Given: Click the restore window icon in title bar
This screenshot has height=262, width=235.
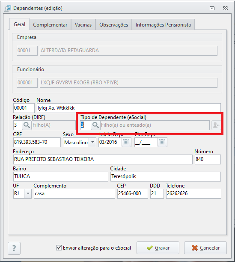Looking at the screenshot, I should (212, 8).
